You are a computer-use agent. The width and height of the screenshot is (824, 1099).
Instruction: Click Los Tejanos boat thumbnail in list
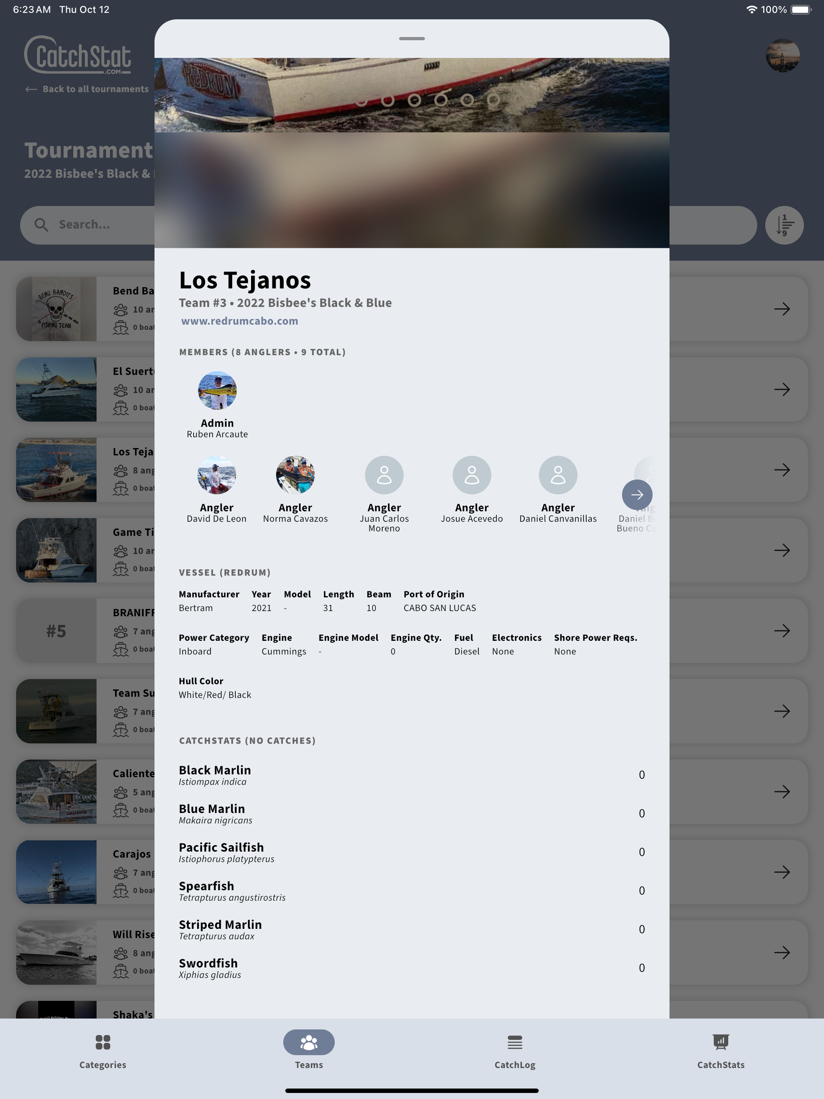[x=56, y=470]
